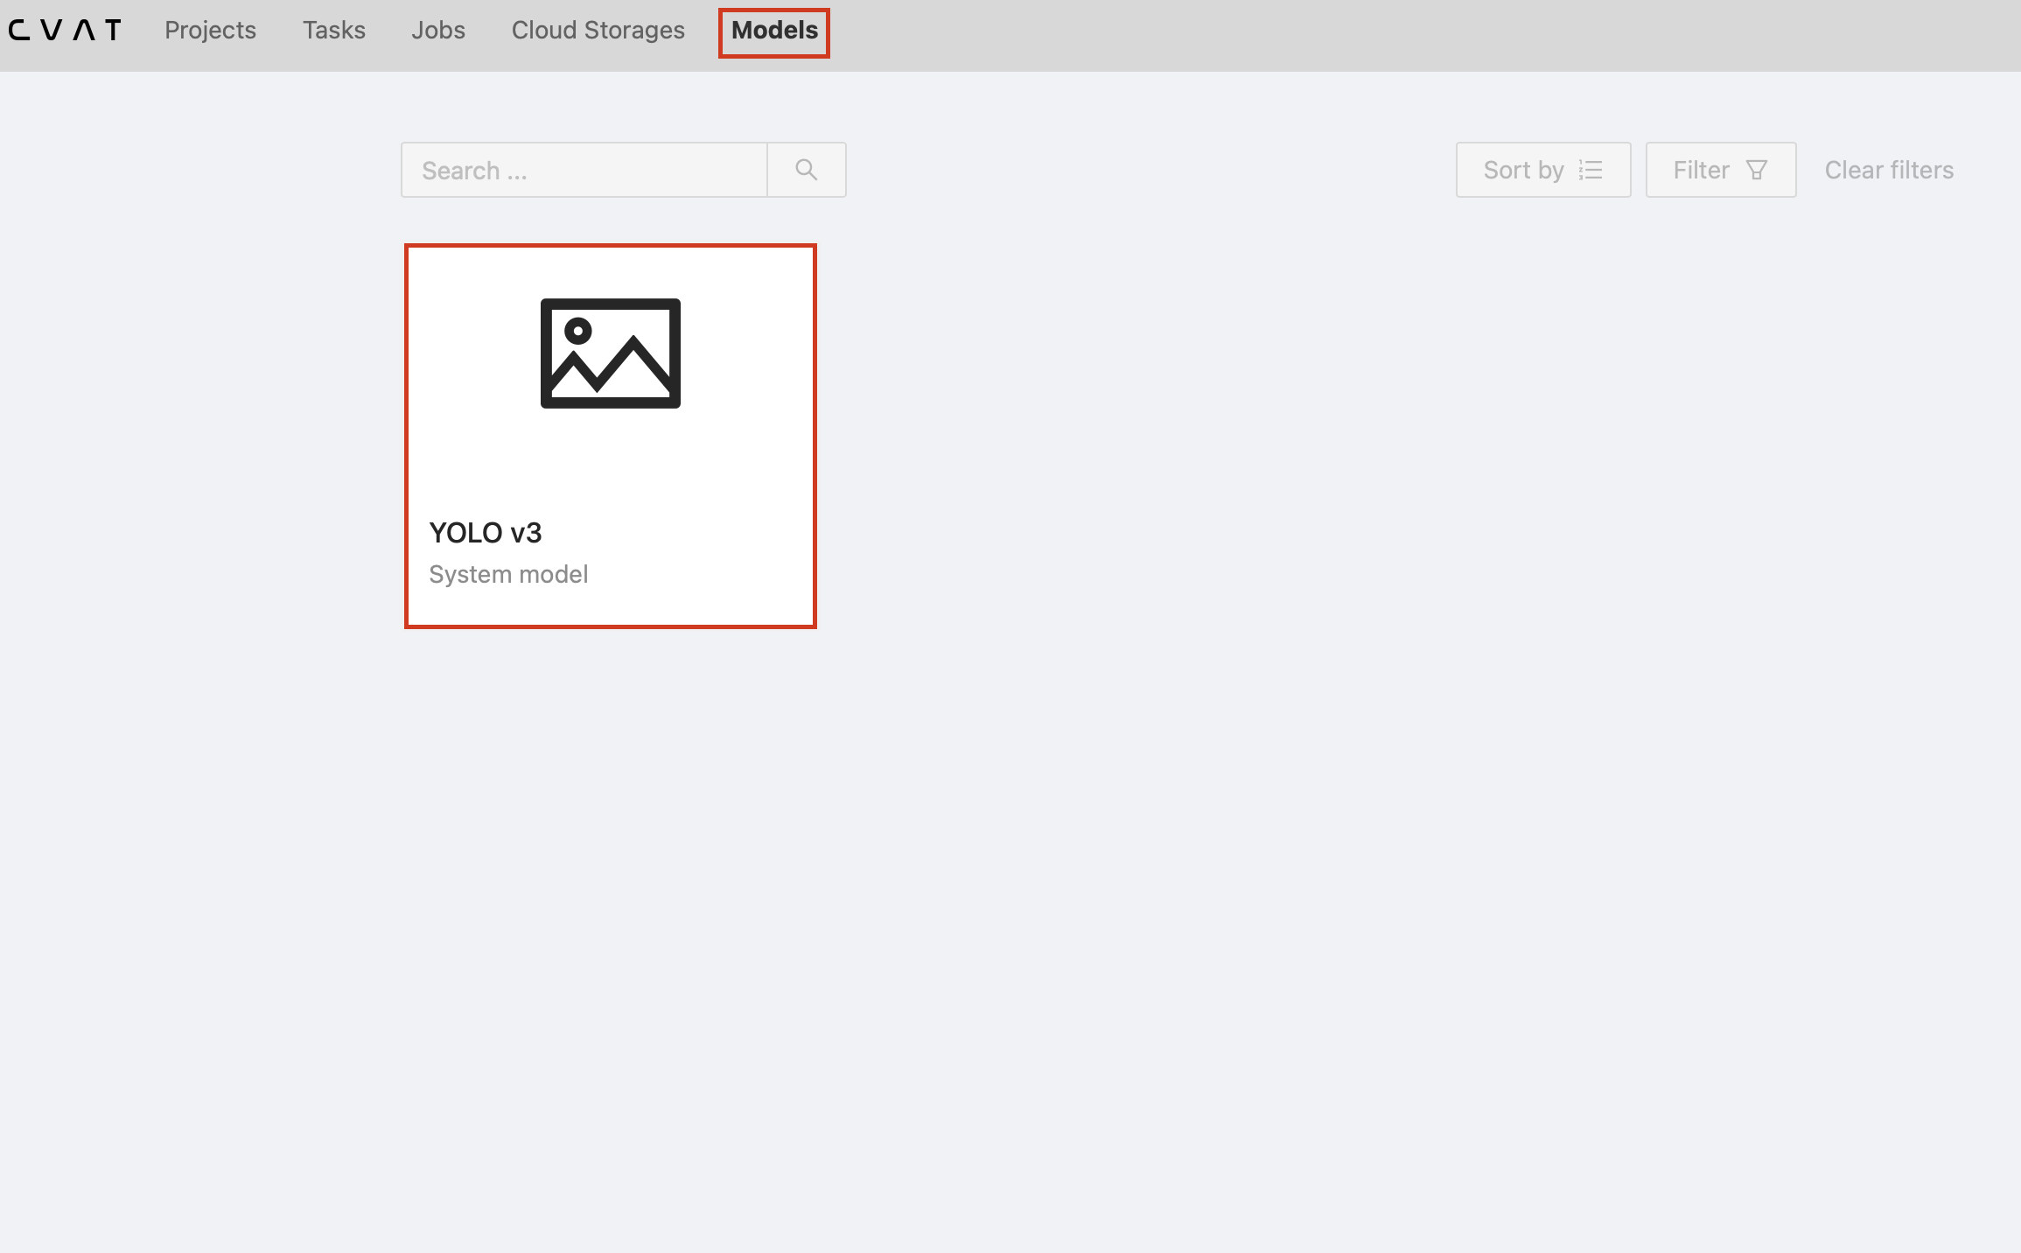Click the CVAT logo
This screenshot has height=1253, width=2021.
(x=65, y=30)
